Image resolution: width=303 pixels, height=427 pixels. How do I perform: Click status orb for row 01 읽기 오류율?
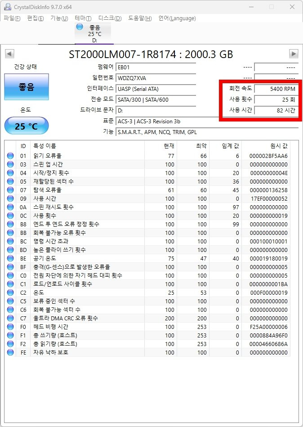point(10,156)
